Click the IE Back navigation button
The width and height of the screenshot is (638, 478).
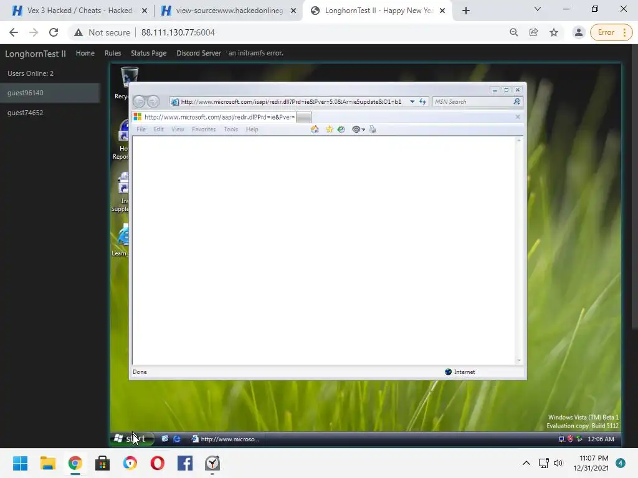(x=139, y=101)
